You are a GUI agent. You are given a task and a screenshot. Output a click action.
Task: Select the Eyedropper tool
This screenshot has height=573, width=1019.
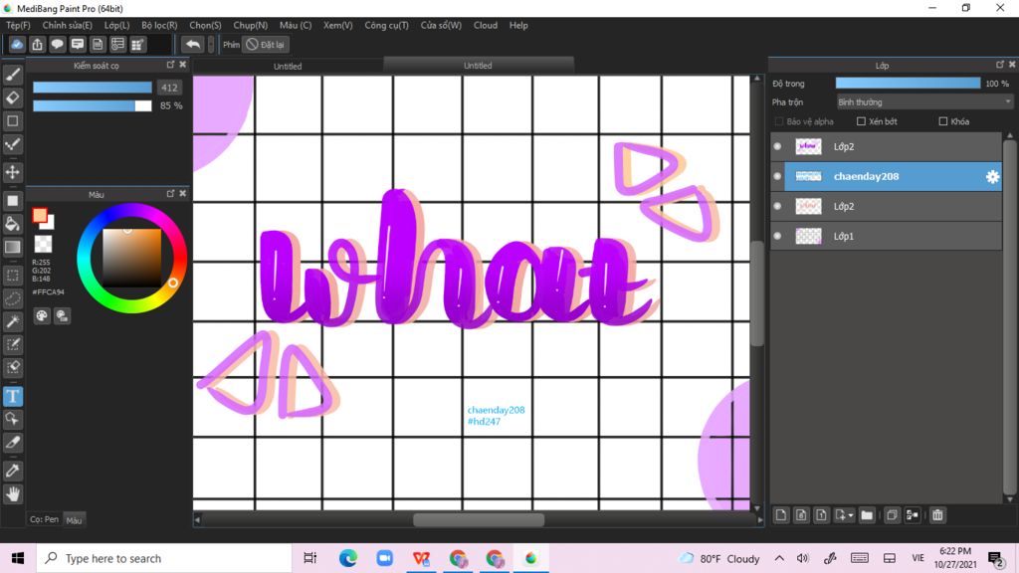coord(12,471)
